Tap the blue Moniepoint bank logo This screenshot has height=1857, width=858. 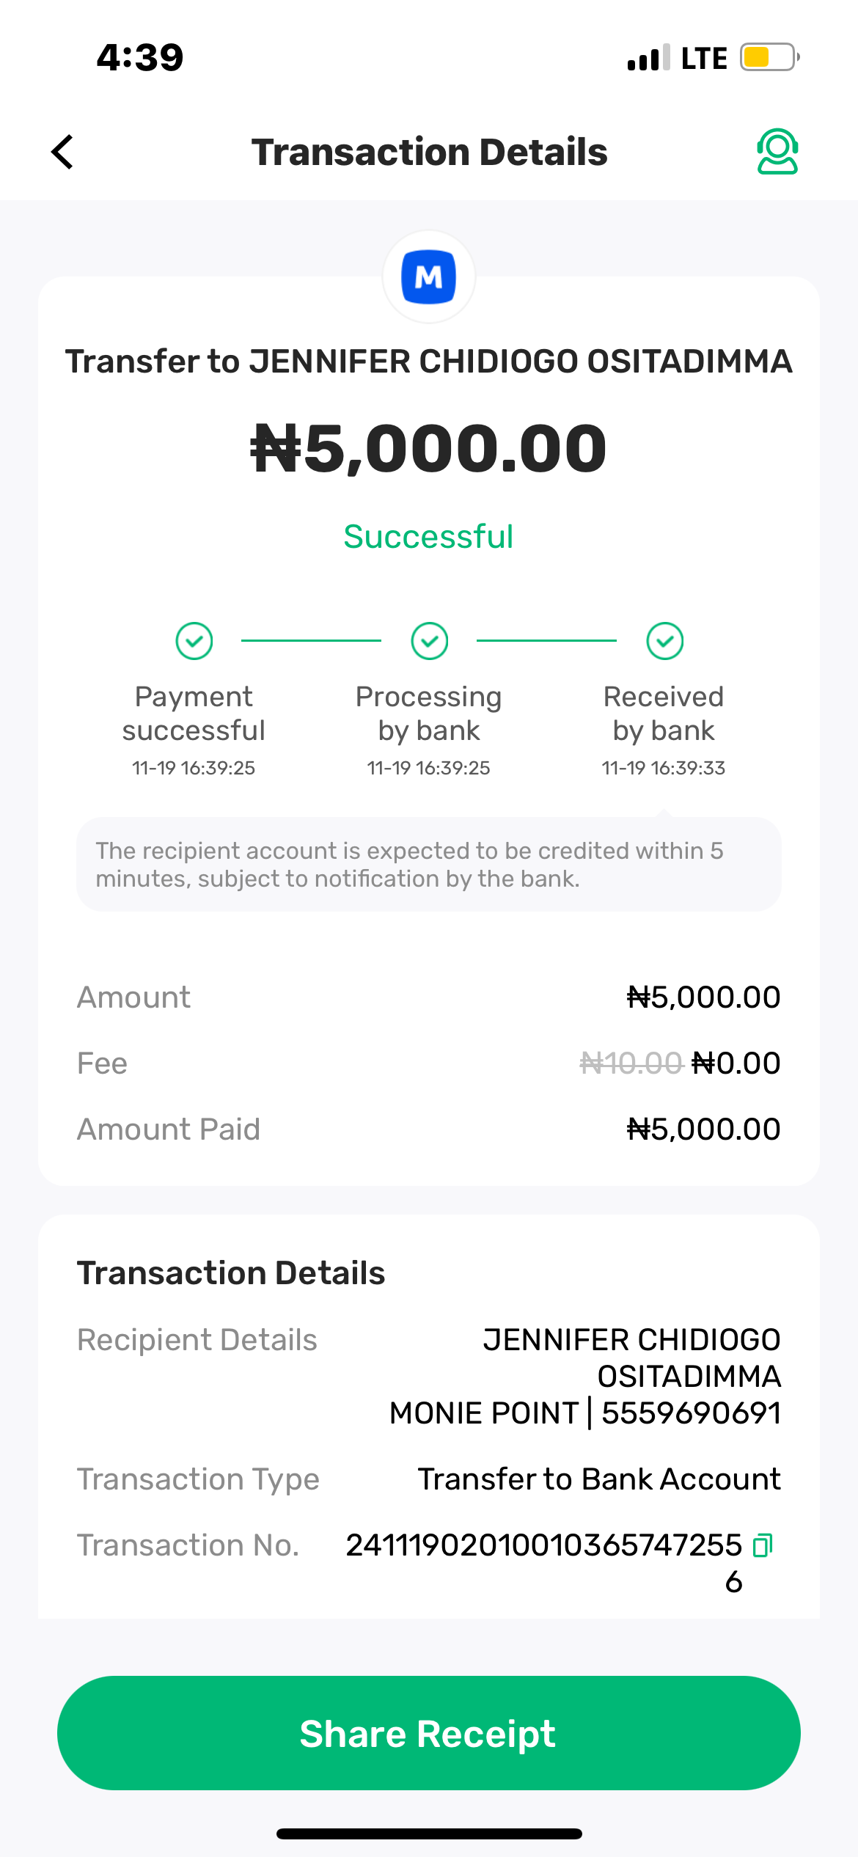pyautogui.click(x=429, y=277)
